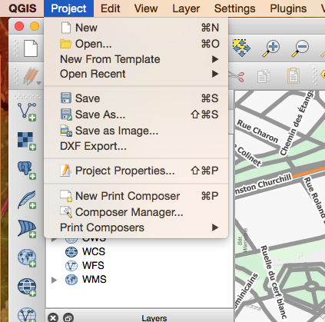Open the View menu
The height and width of the screenshot is (322, 325).
tap(146, 8)
